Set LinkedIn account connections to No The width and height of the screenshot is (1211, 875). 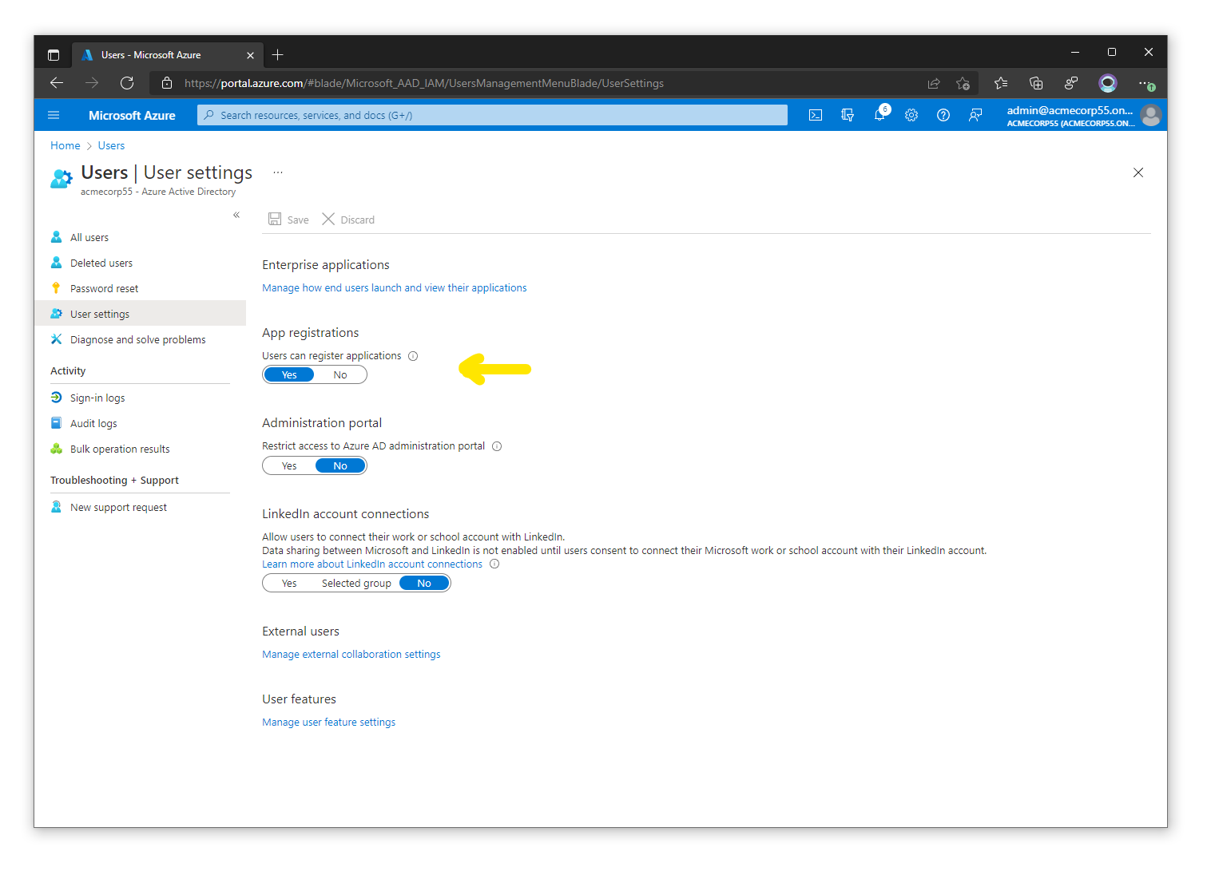[x=424, y=584]
